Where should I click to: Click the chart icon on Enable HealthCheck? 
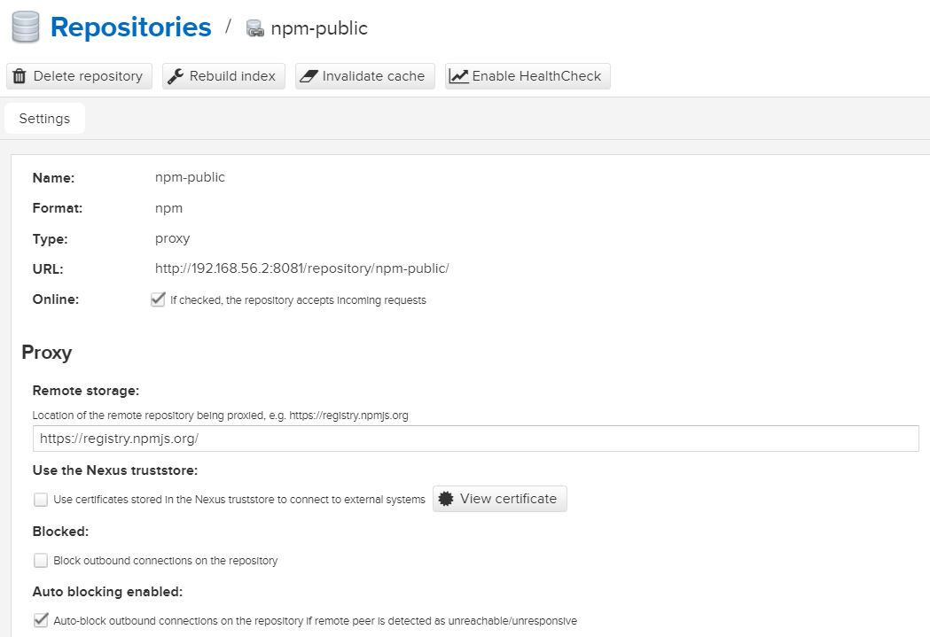(458, 76)
